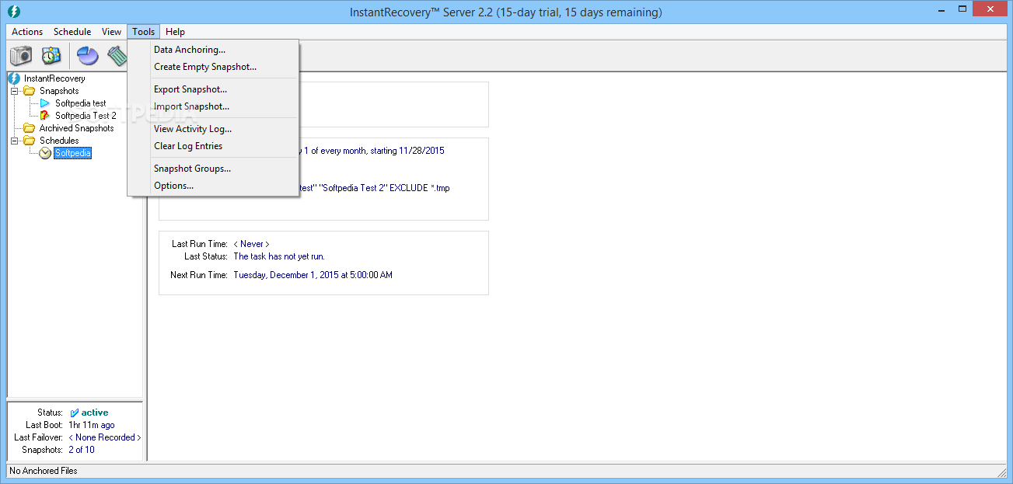Click the camera take-snapshot toolbar icon
This screenshot has width=1013, height=484.
click(21, 56)
